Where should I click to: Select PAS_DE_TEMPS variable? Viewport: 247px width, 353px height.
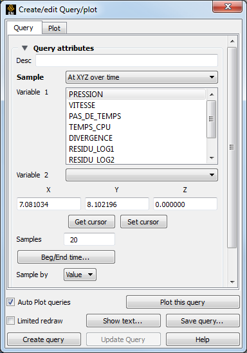click(136, 116)
